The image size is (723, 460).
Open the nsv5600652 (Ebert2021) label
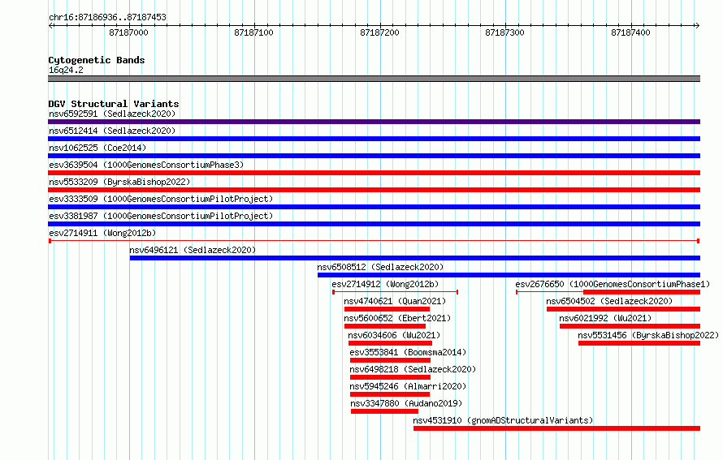pos(397,318)
